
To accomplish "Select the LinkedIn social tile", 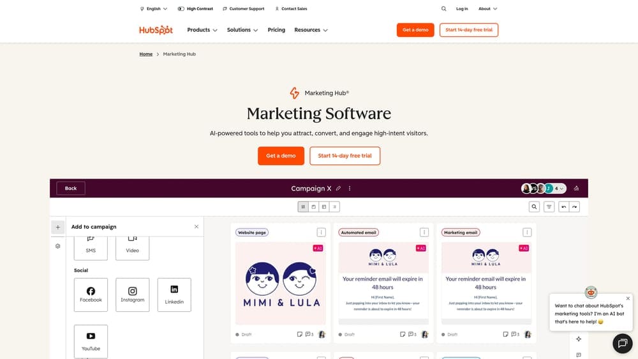I will pos(174,295).
